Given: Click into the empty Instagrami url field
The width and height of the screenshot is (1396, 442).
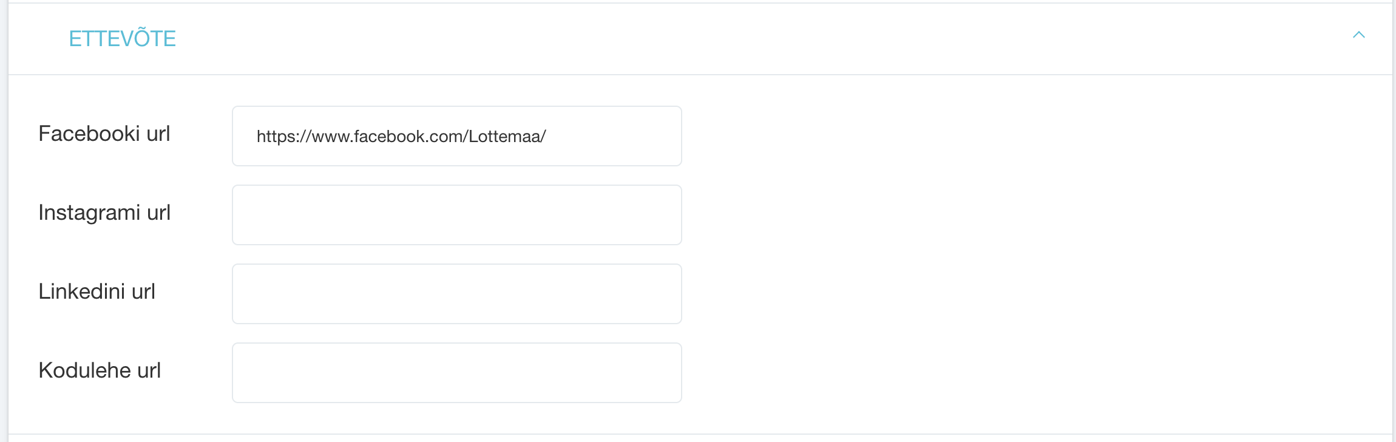Looking at the screenshot, I should (x=456, y=215).
